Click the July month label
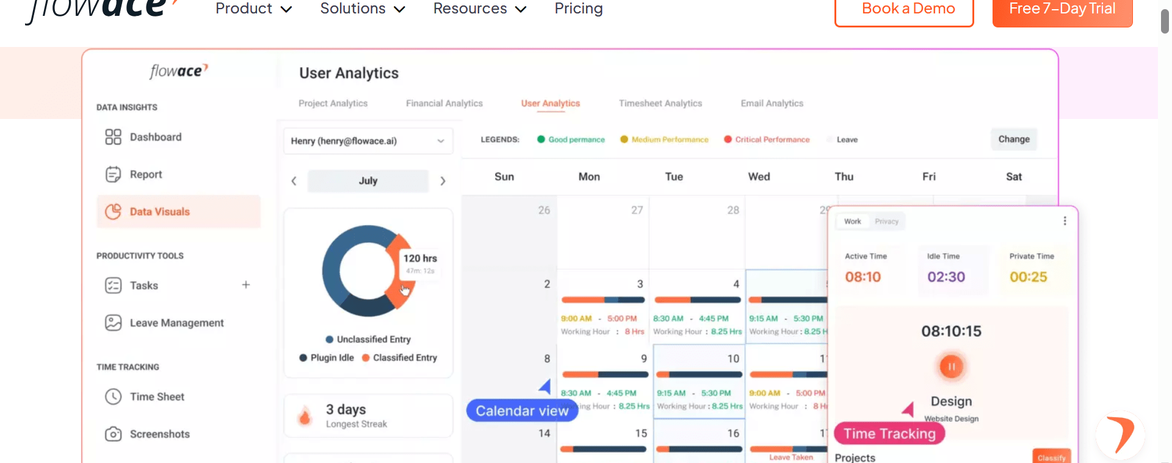Viewport: 1172px width, 463px height. [368, 181]
